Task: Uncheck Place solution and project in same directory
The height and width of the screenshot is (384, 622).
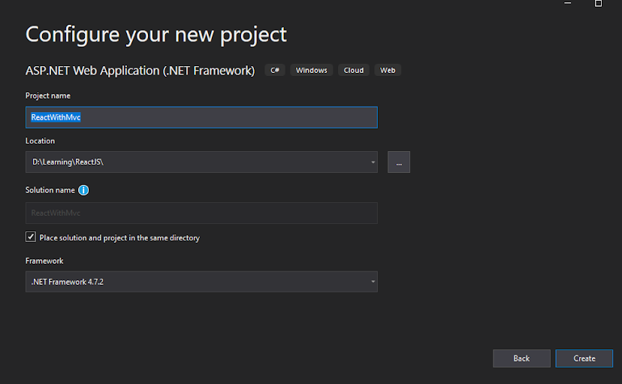Action: point(31,237)
